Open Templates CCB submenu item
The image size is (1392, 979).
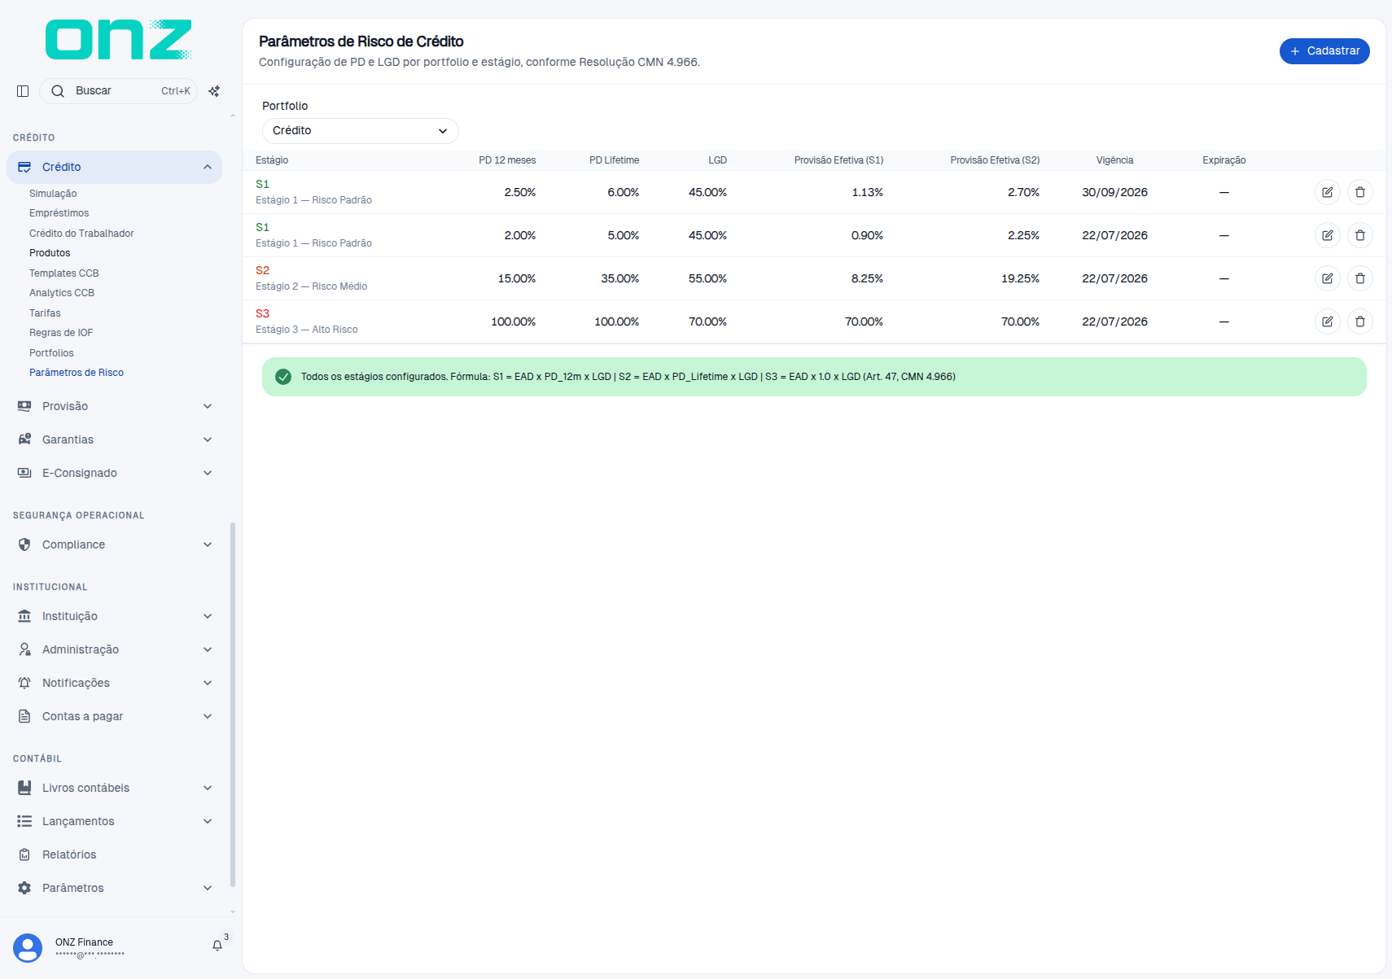[x=64, y=273]
